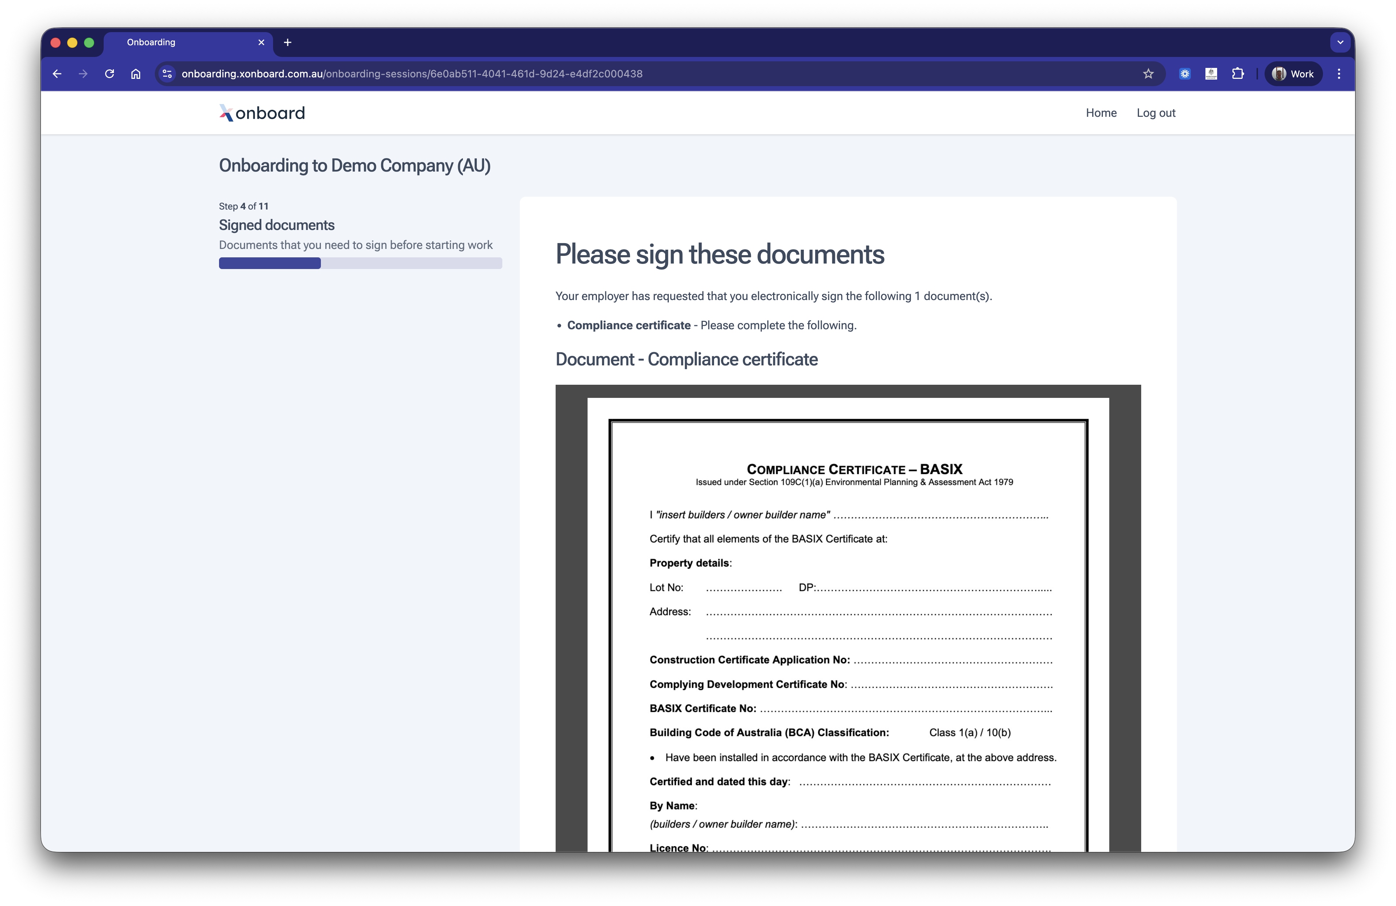Image resolution: width=1396 pixels, height=906 pixels.
Task: Open a new tab with plus button
Action: tap(287, 42)
